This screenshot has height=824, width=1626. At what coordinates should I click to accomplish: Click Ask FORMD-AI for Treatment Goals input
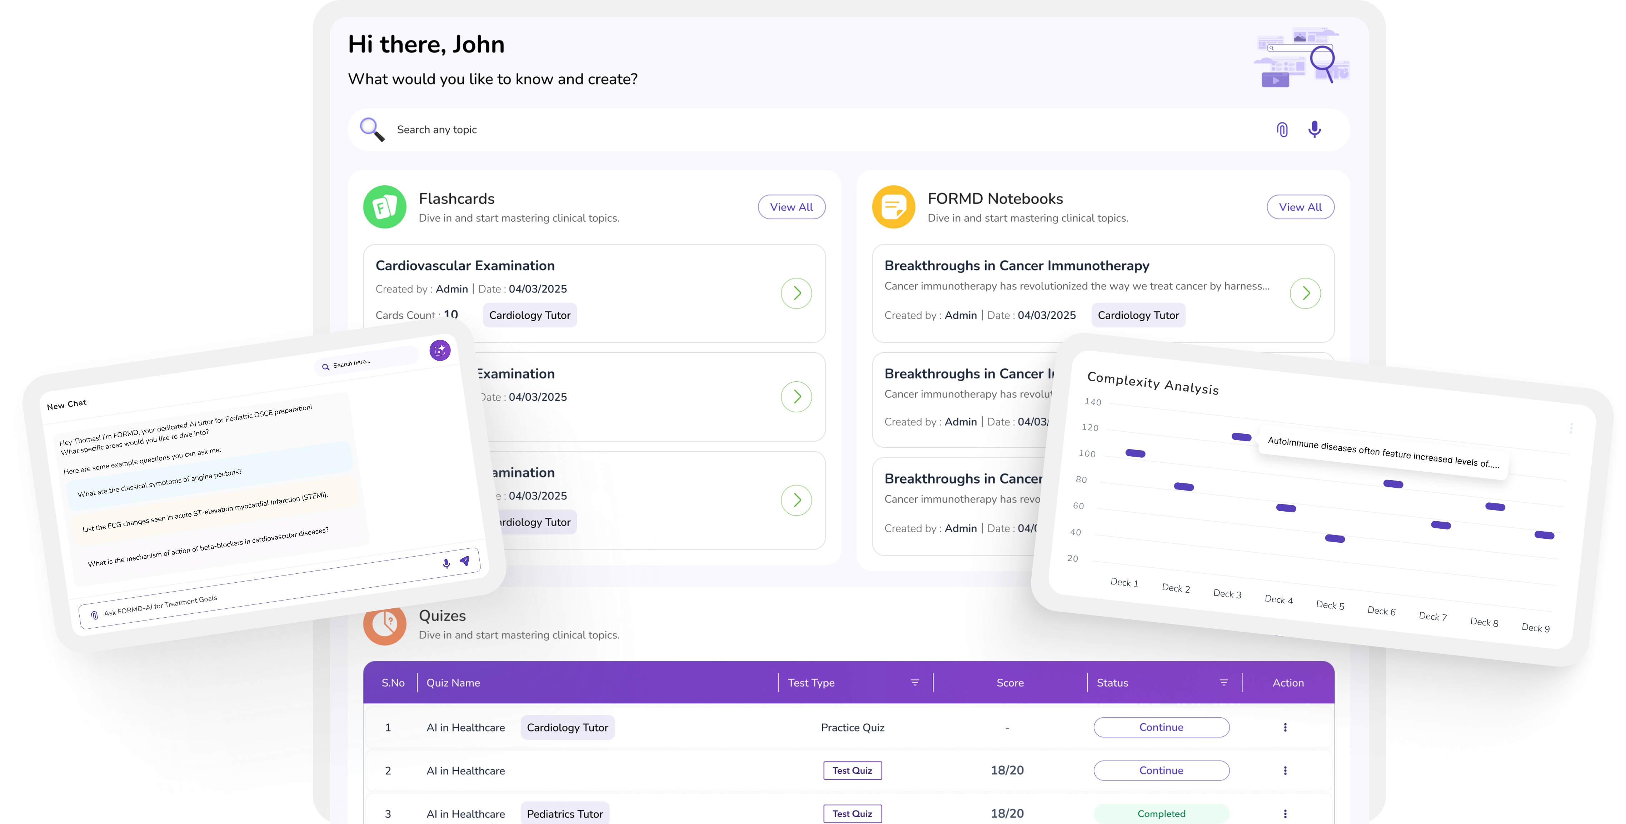pos(280,587)
